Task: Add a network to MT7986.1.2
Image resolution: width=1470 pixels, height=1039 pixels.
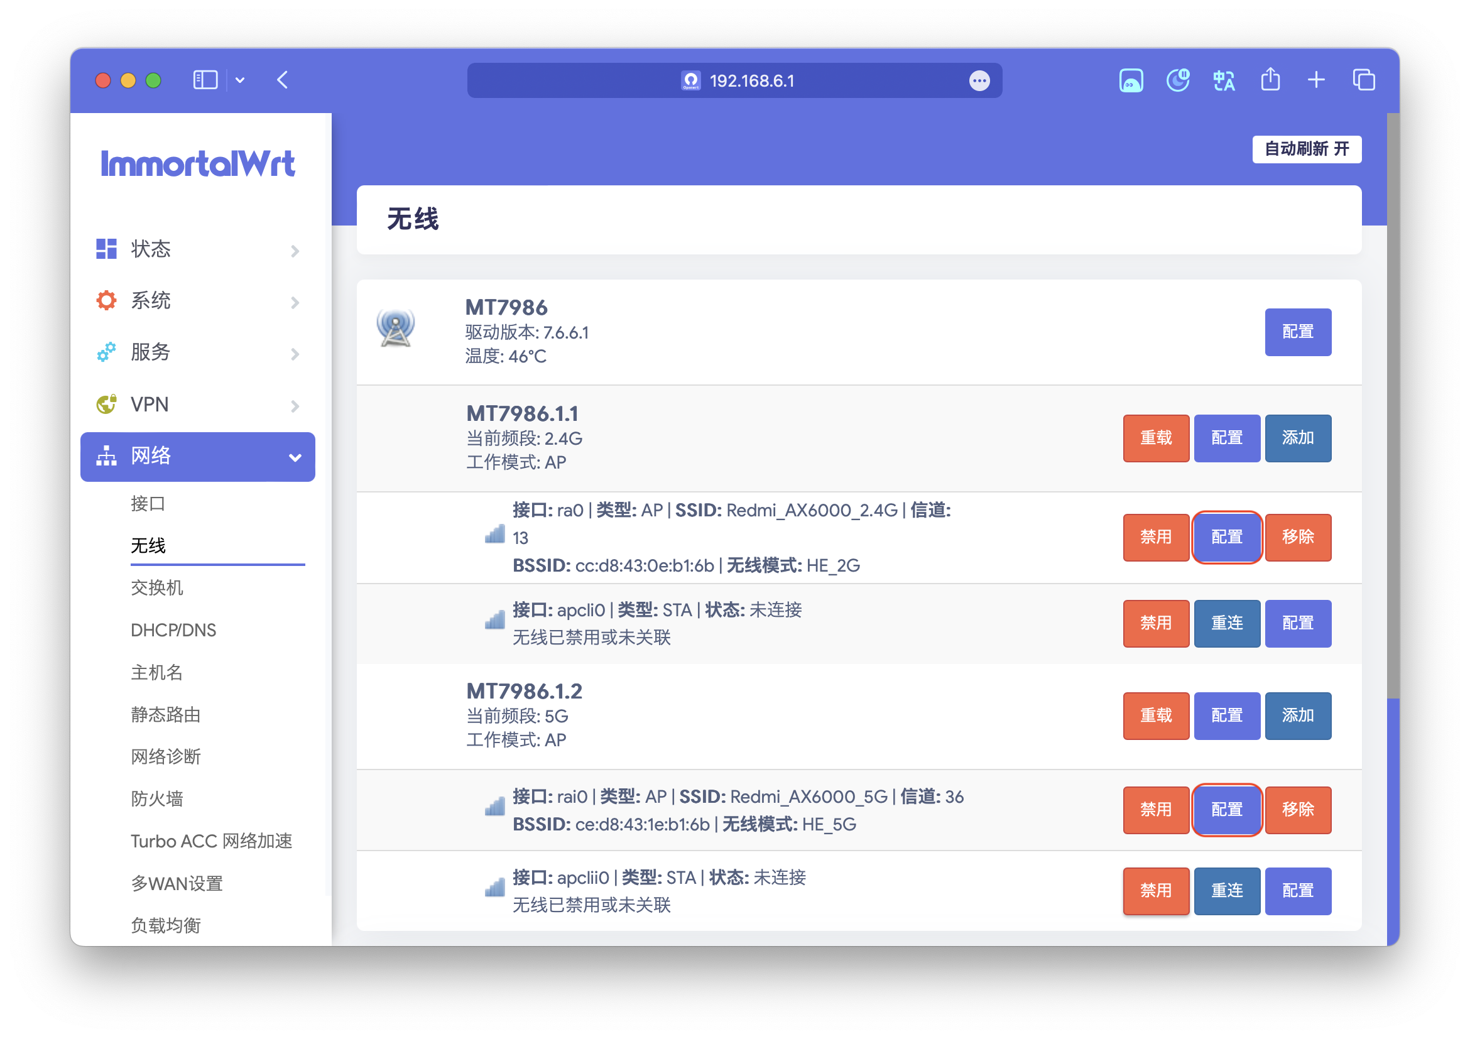Action: [x=1298, y=715]
